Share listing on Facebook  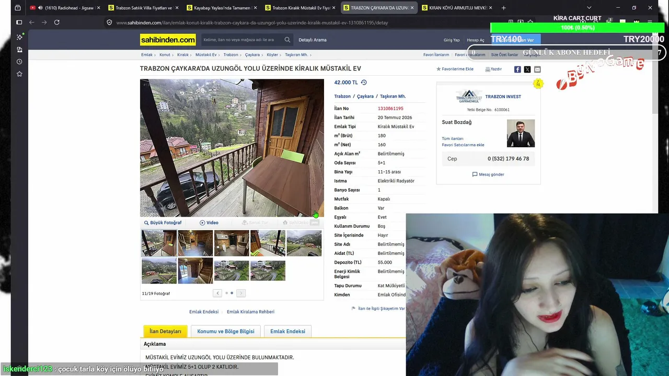pos(517,69)
